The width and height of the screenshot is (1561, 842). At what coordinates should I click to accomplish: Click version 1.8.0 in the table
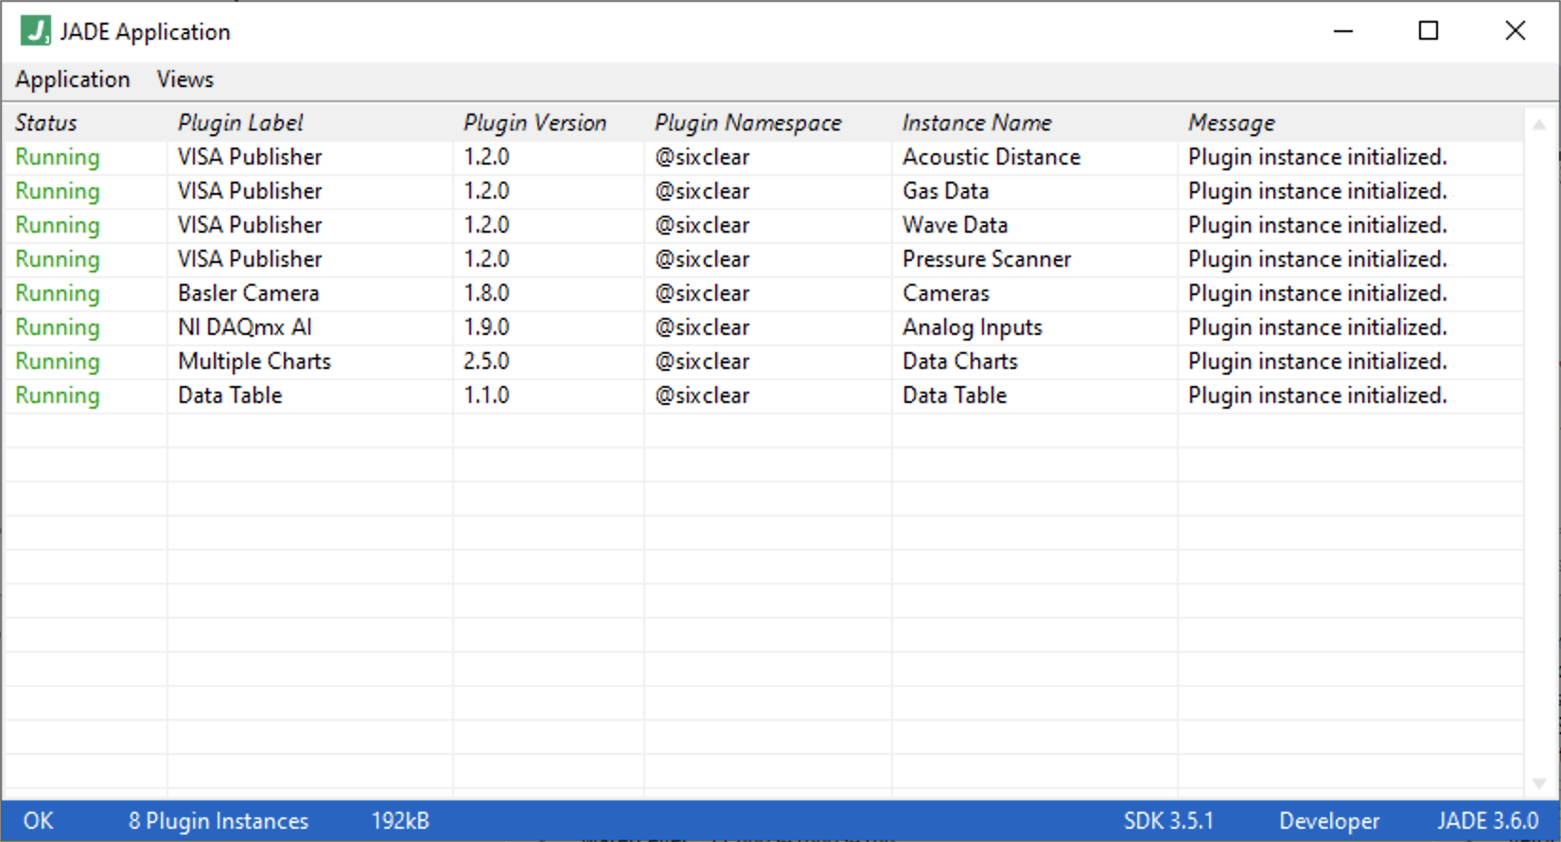click(x=486, y=293)
